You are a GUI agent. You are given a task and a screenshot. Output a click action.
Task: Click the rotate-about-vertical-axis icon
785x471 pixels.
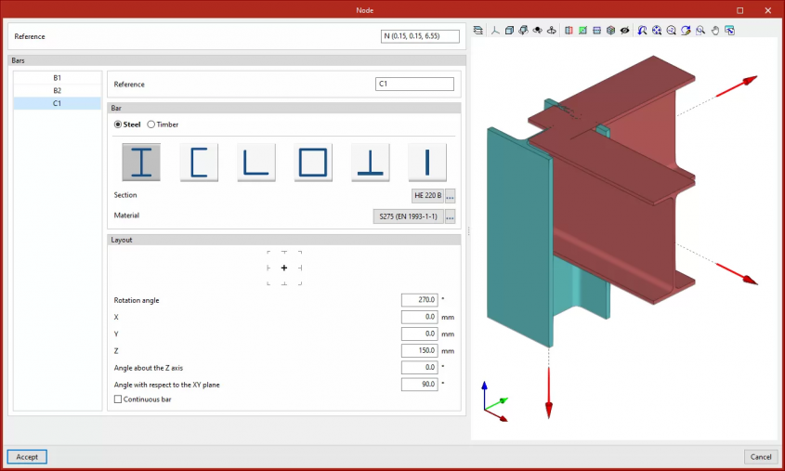pyautogui.click(x=551, y=31)
